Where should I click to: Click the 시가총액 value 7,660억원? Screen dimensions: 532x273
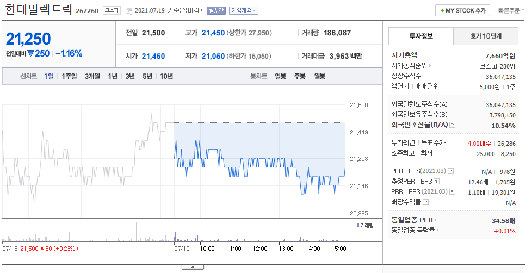click(500, 56)
